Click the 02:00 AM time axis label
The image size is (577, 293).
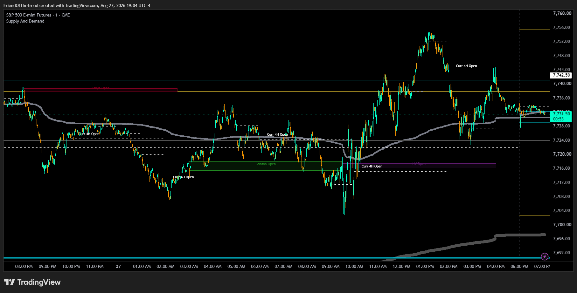click(x=165, y=266)
